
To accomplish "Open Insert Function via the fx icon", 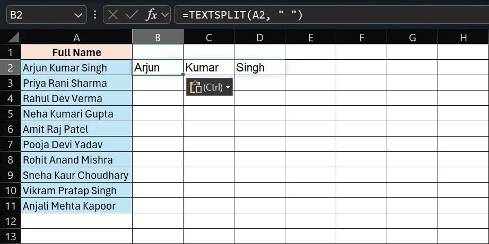I will click(x=152, y=15).
